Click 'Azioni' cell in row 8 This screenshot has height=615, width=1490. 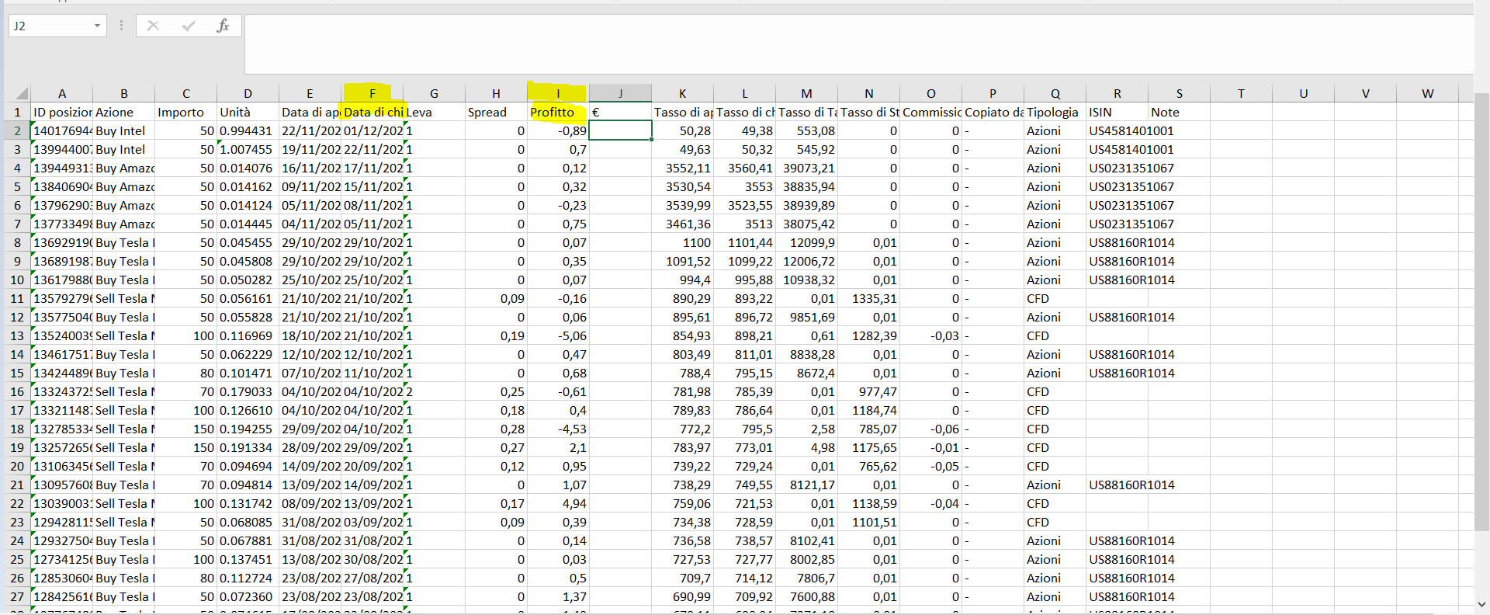click(1055, 242)
